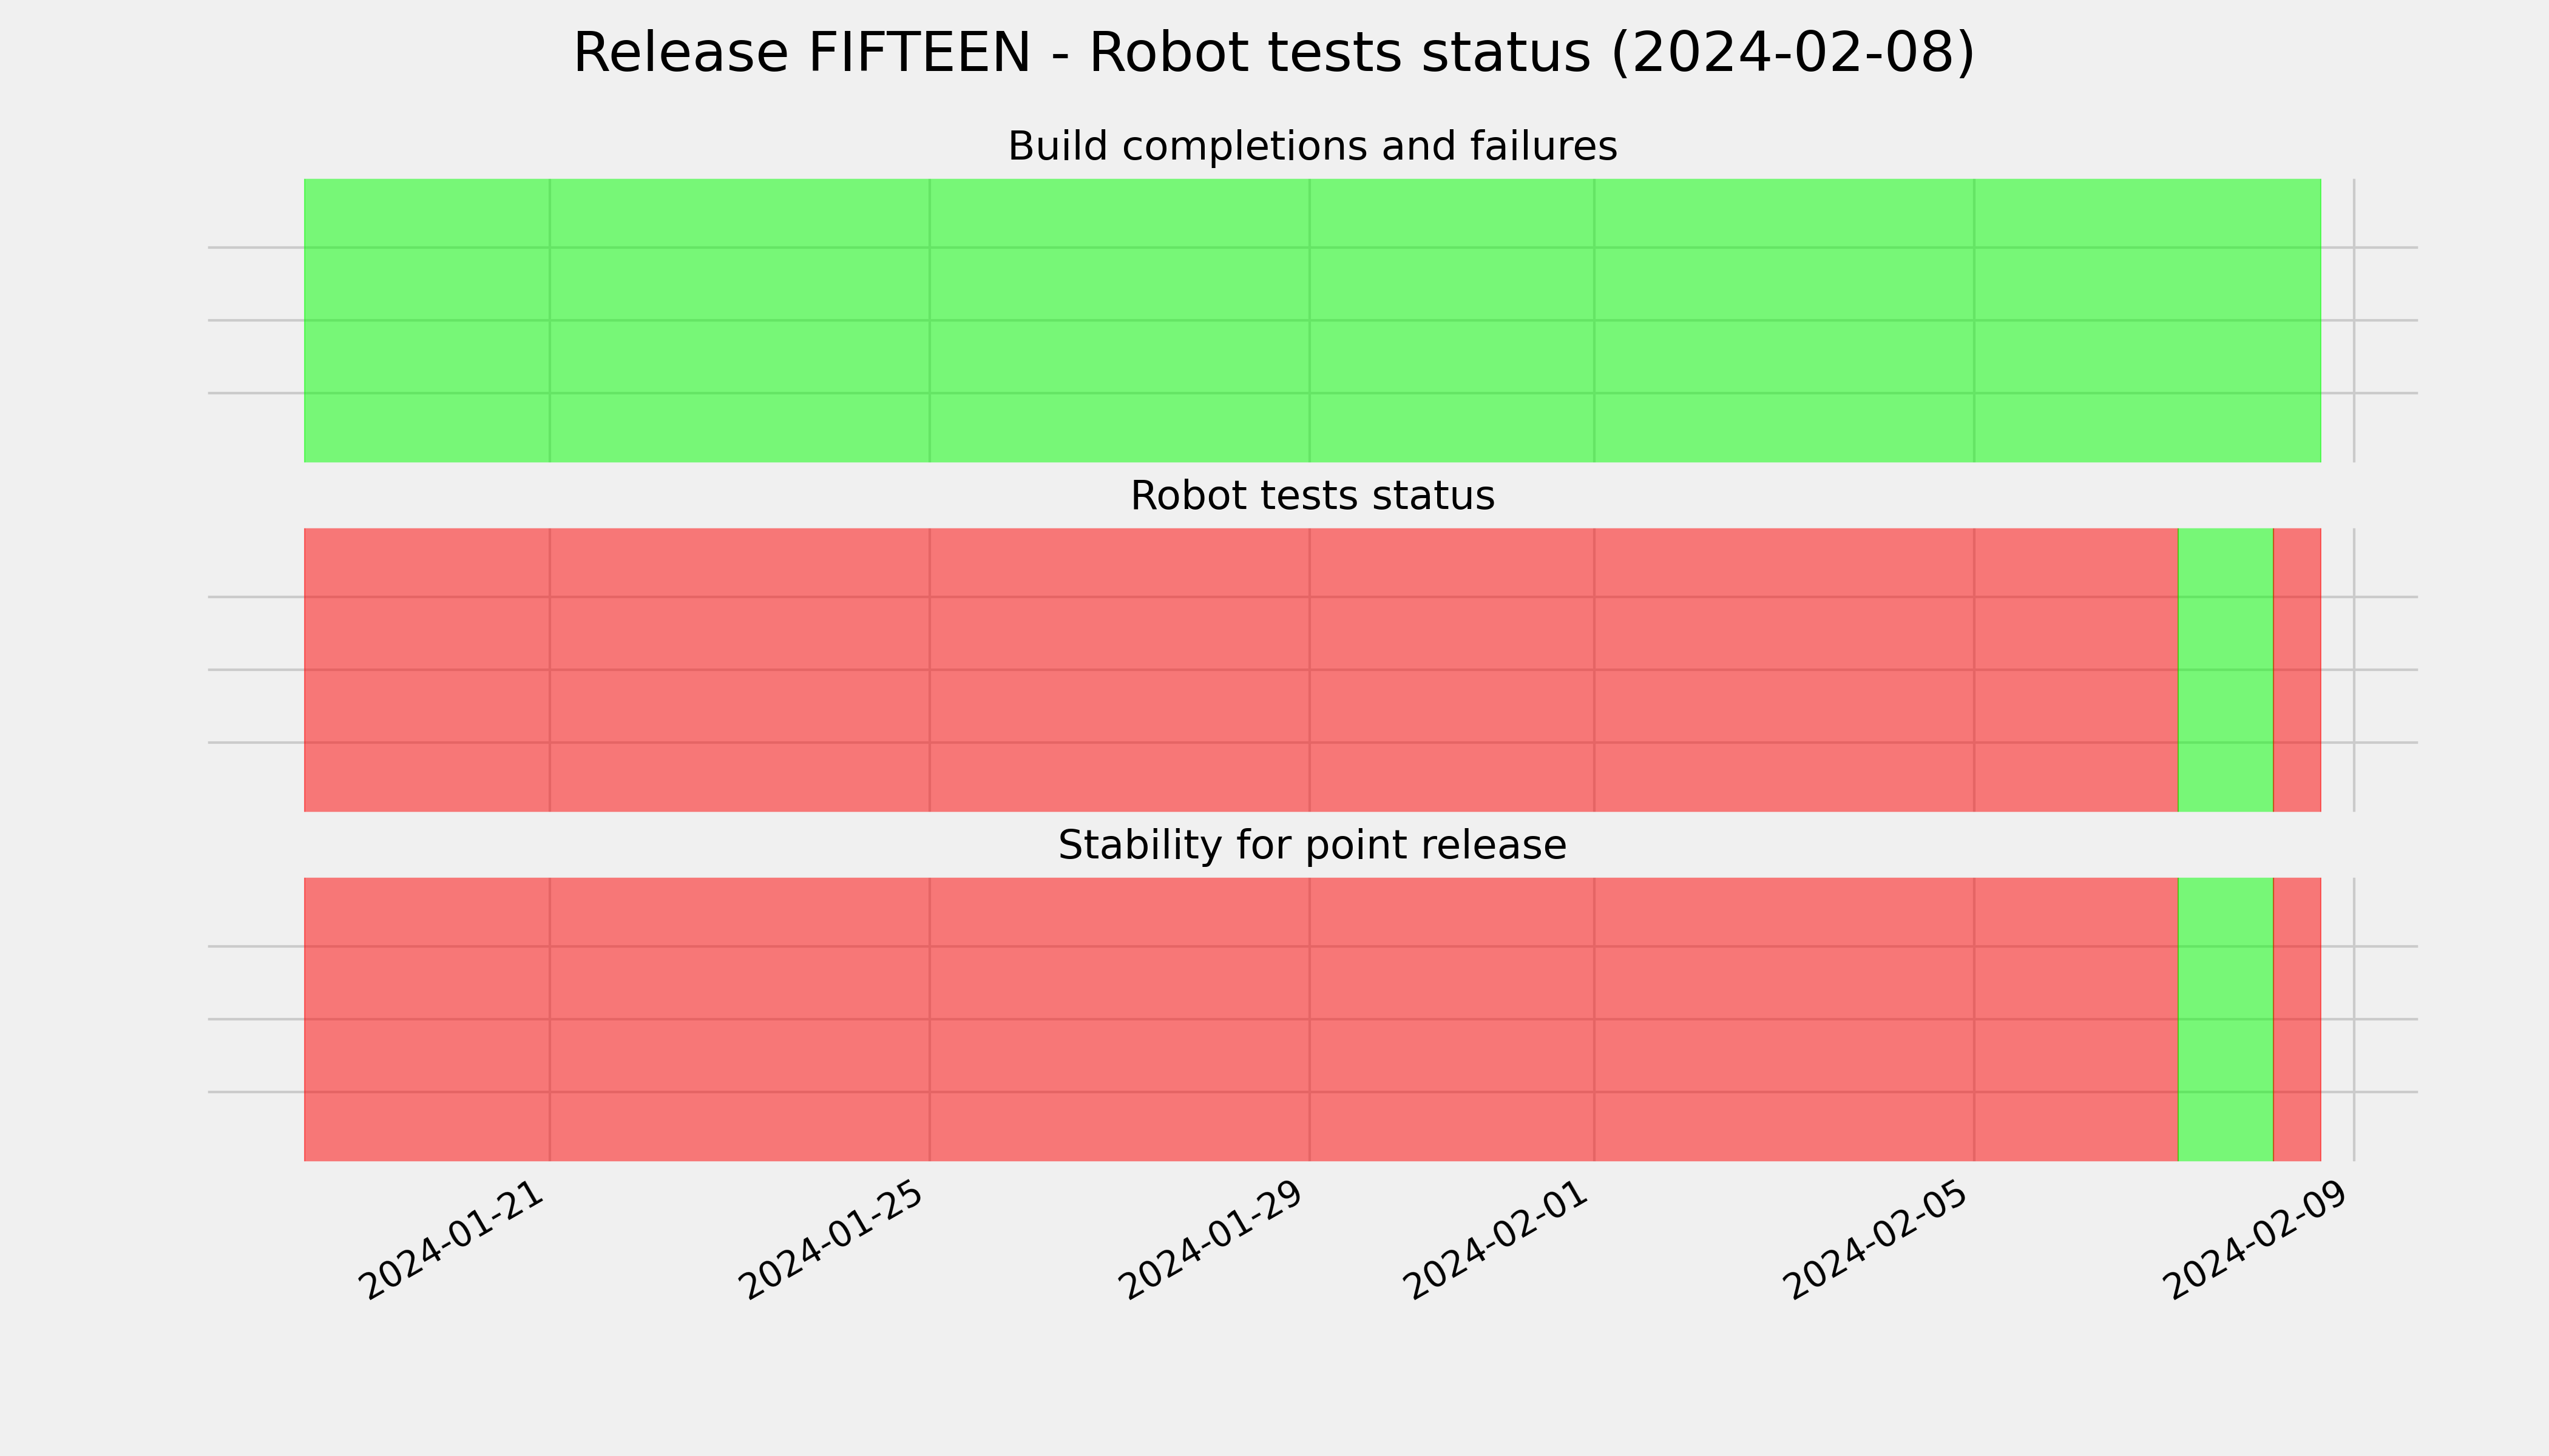Click the final red segment in Stability chart
2549x1456 pixels.
(x=2297, y=1019)
